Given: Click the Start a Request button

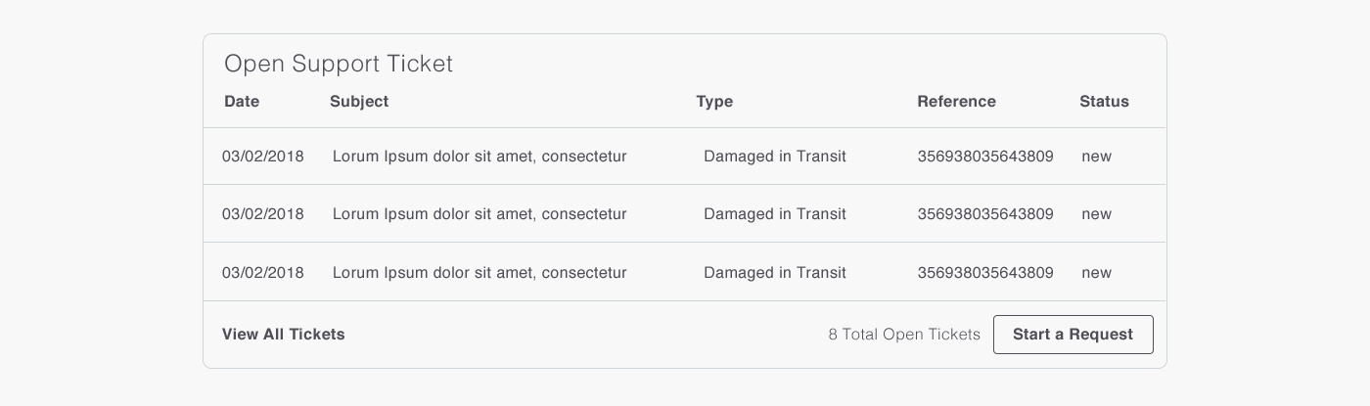Looking at the screenshot, I should pos(1073,335).
